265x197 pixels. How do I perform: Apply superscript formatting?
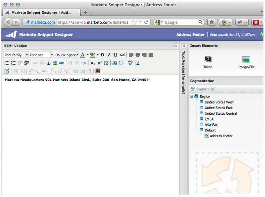coord(99,63)
